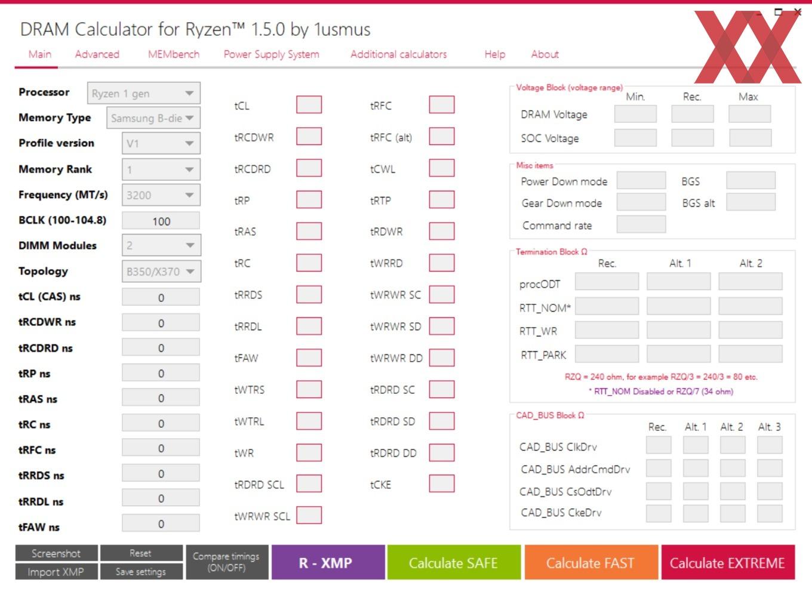812x595 pixels.
Task: Click the Save settings button
Action: pos(141,572)
